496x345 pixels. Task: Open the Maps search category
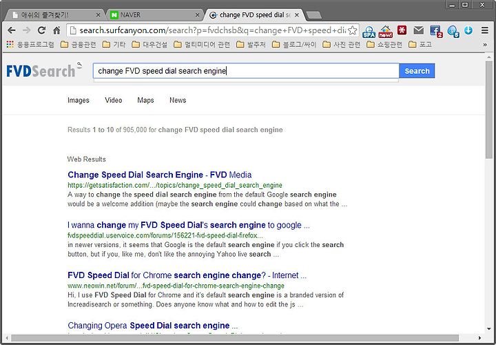pyautogui.click(x=145, y=100)
